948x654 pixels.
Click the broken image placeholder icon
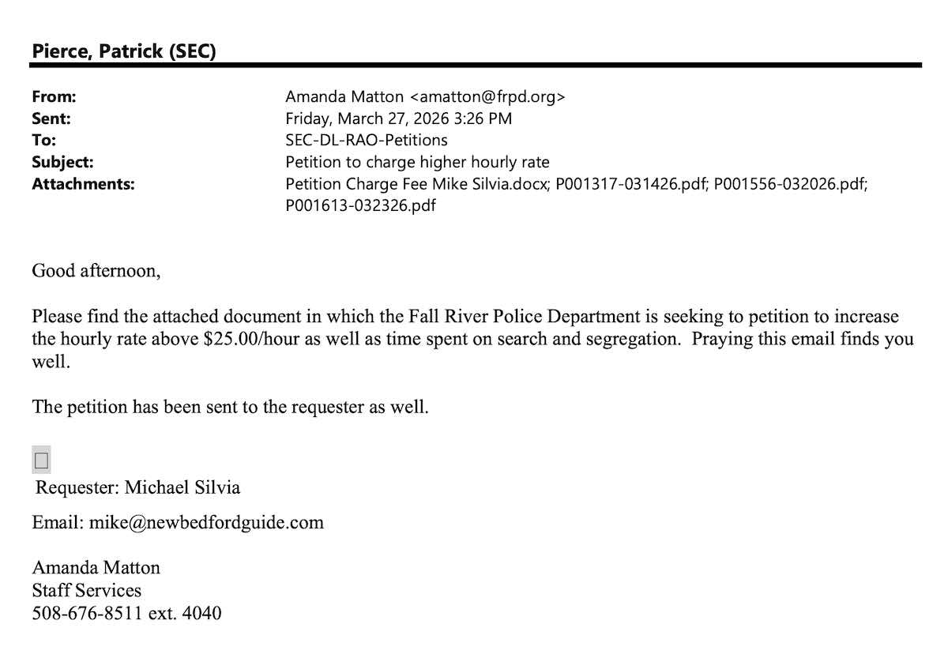click(41, 460)
